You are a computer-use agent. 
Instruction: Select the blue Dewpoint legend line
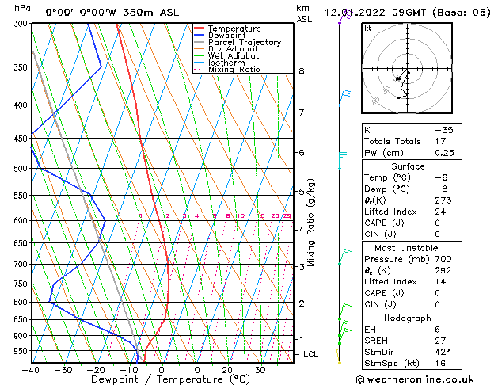pyautogui.click(x=199, y=36)
